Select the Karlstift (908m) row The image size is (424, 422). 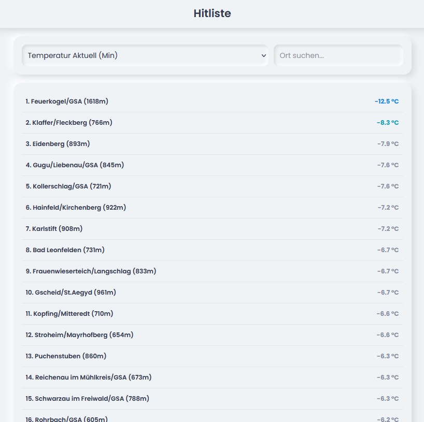[54, 229]
